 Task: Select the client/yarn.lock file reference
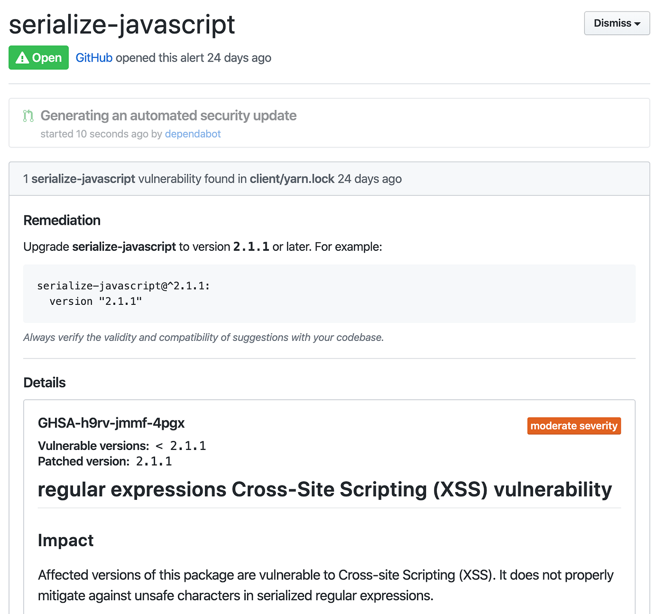(x=292, y=179)
